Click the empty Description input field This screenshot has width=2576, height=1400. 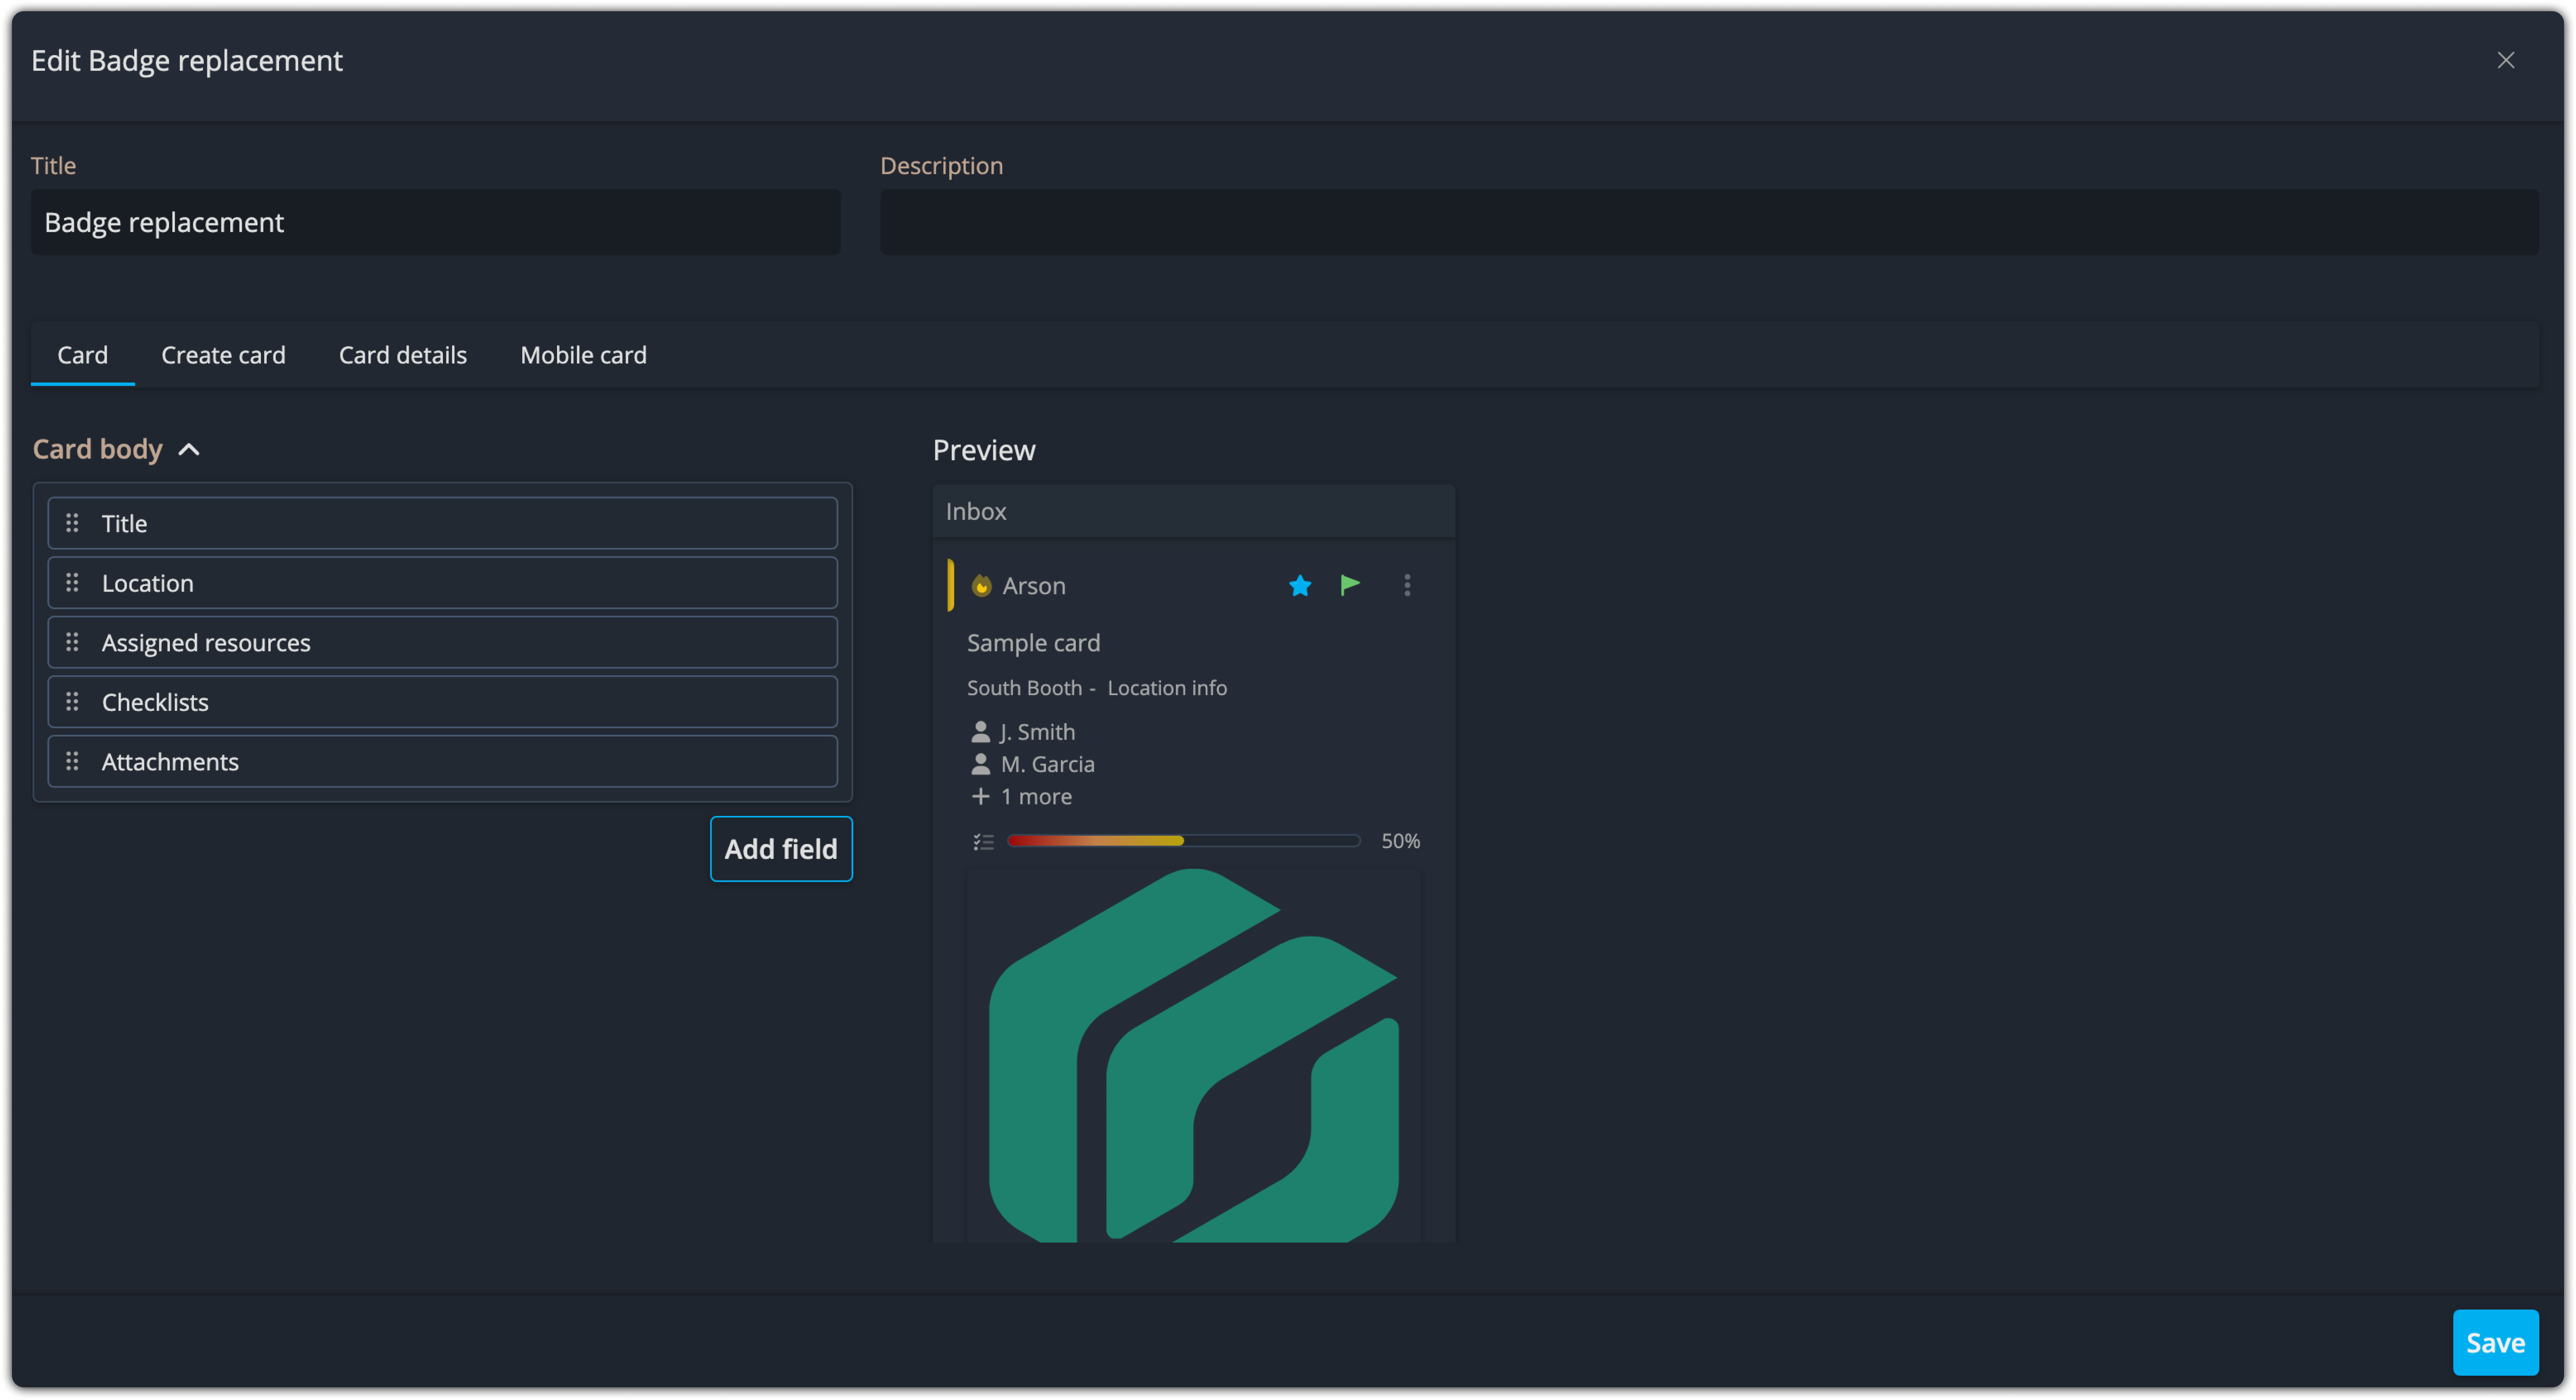click(x=1709, y=222)
